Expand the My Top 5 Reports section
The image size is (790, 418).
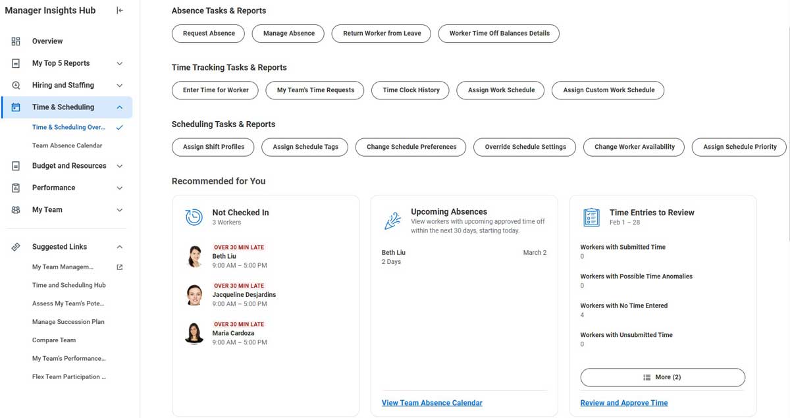[x=119, y=63]
